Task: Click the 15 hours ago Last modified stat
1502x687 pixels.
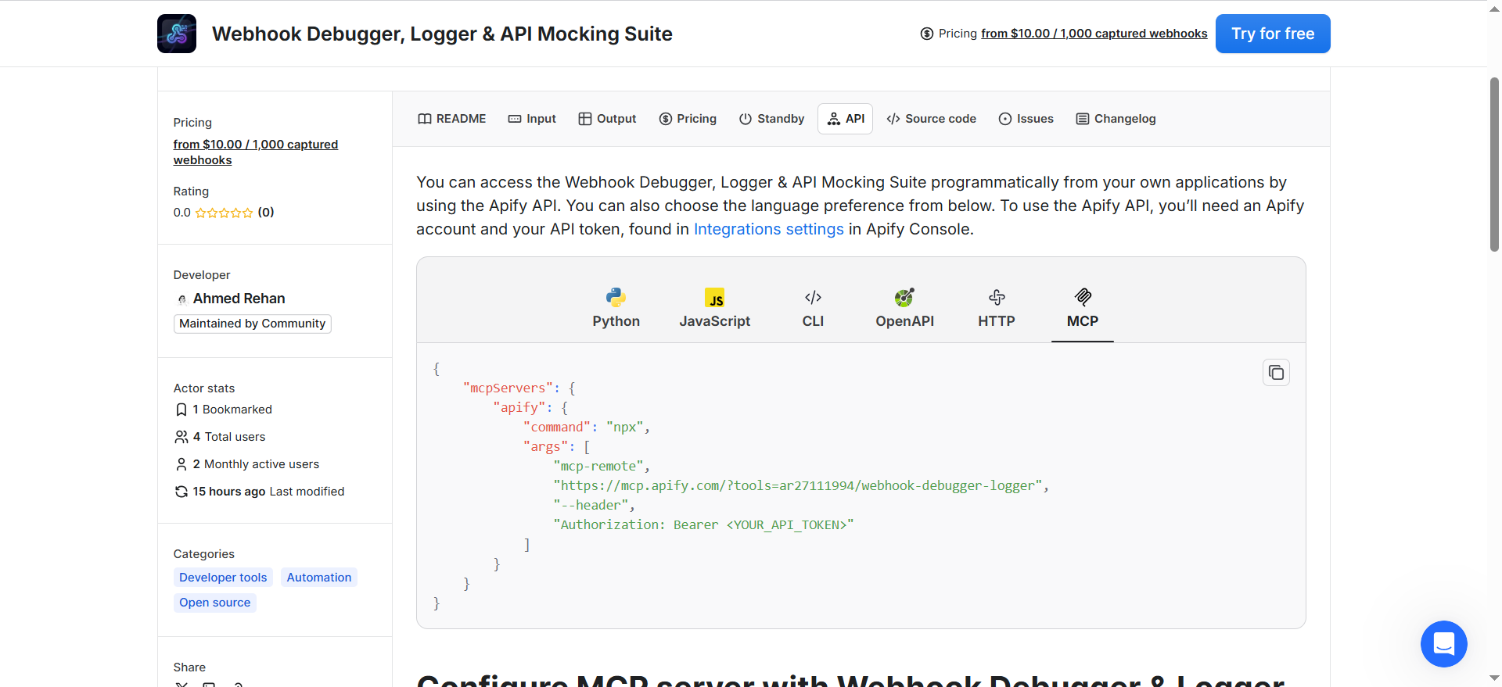Action: [x=260, y=492]
